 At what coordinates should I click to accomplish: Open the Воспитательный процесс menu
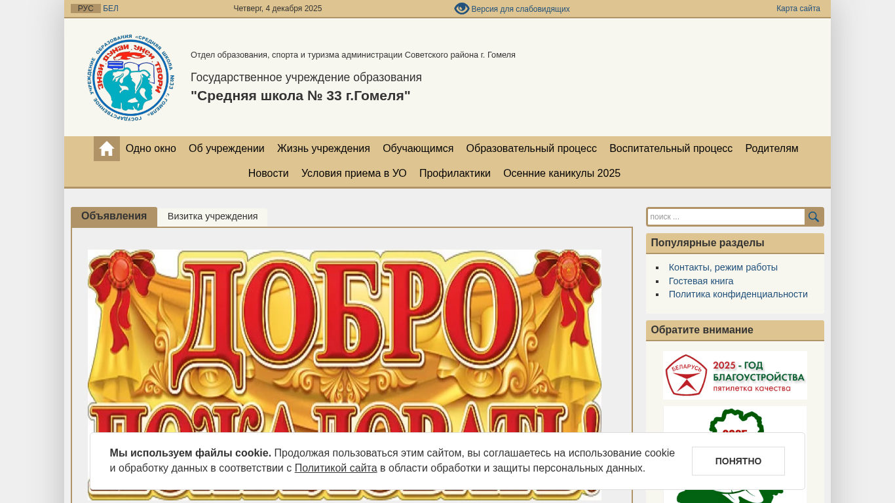[671, 149]
